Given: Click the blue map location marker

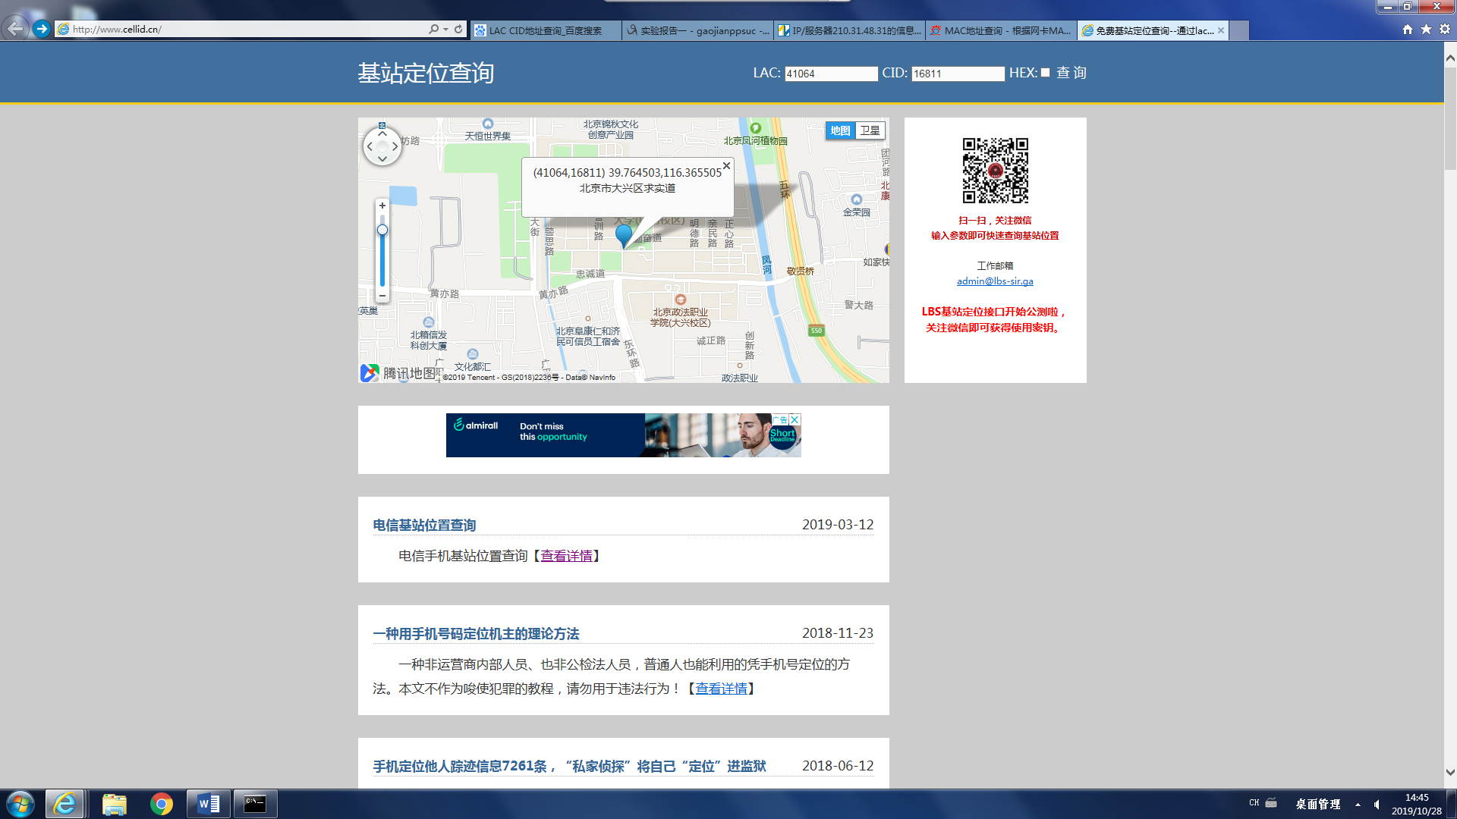Looking at the screenshot, I should pyautogui.click(x=623, y=234).
